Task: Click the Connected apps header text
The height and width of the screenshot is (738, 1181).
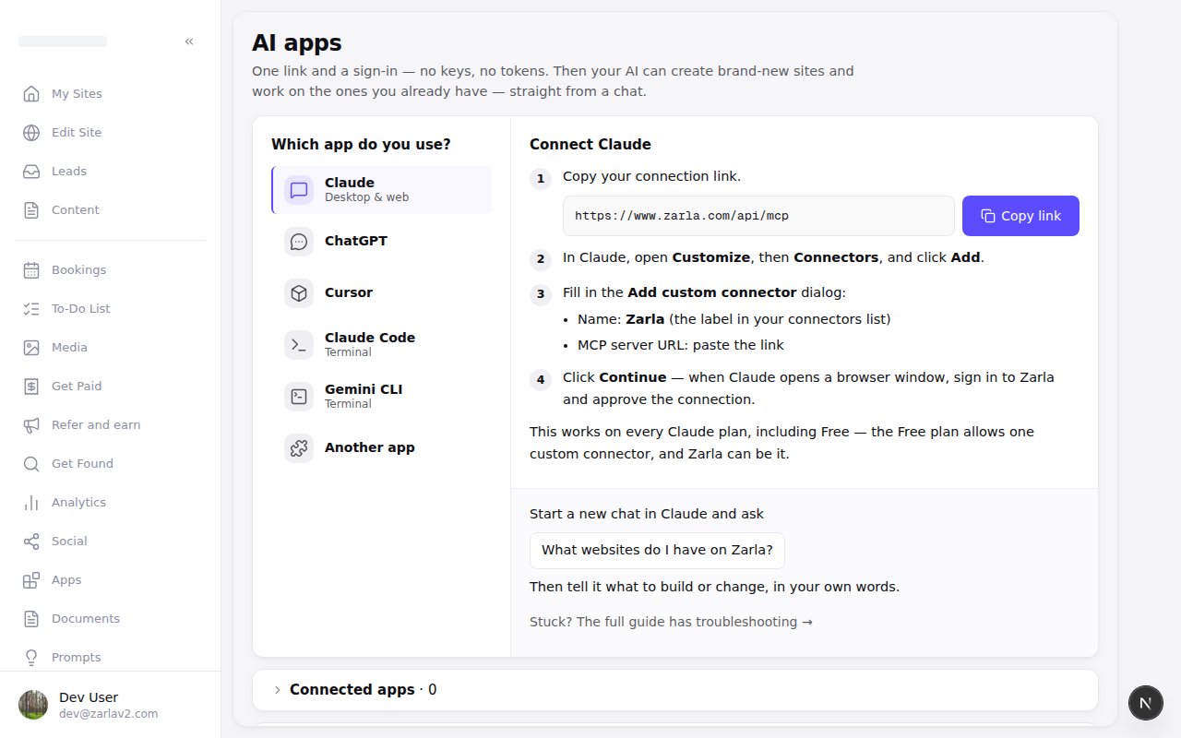Action: pos(352,690)
